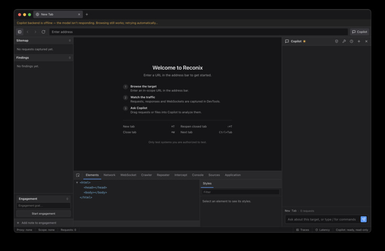Click the Traces status bar icon
The image size is (385, 251).
(297, 230)
